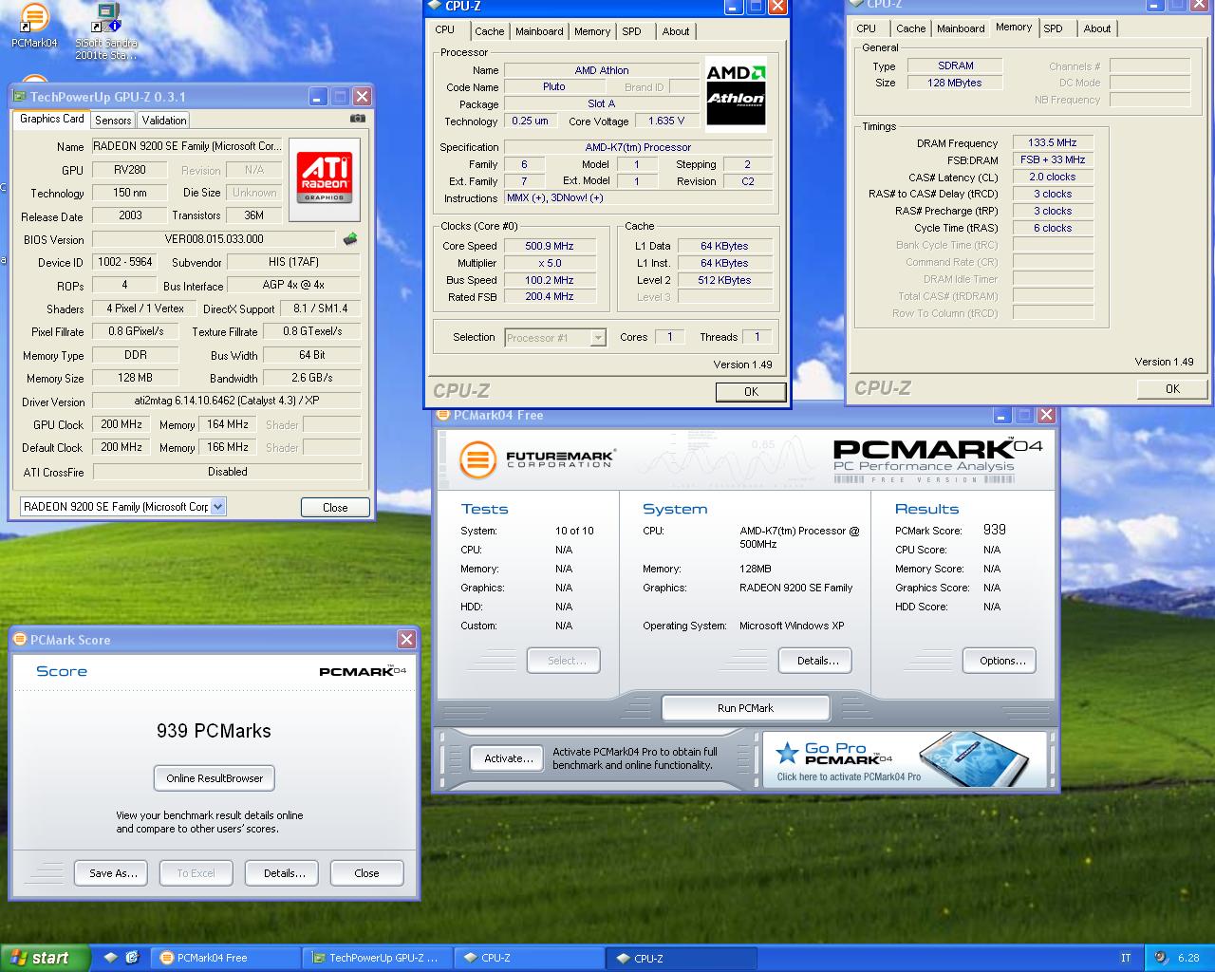
Task: Click the PCMark Score title bar icon
Action: pos(21,640)
